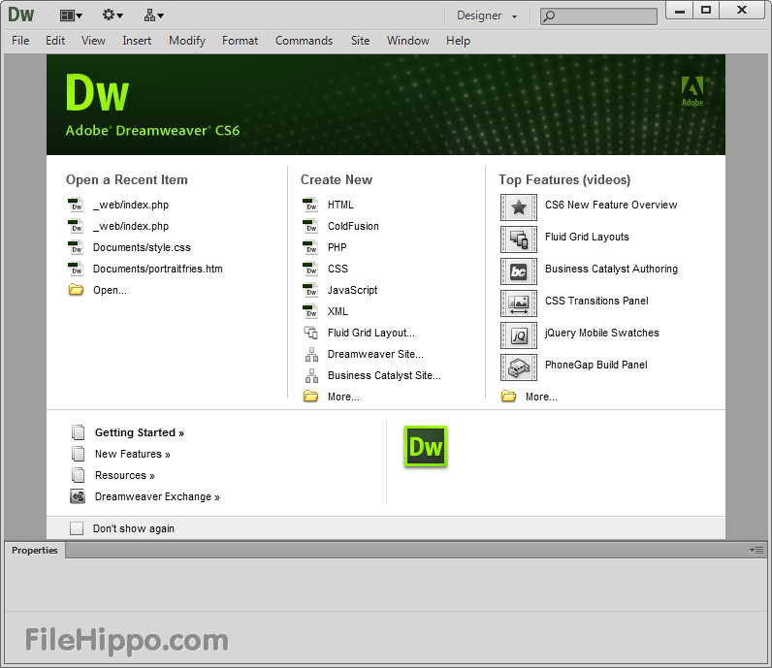Open the Getting Started » link
The height and width of the screenshot is (668, 772).
click(140, 432)
